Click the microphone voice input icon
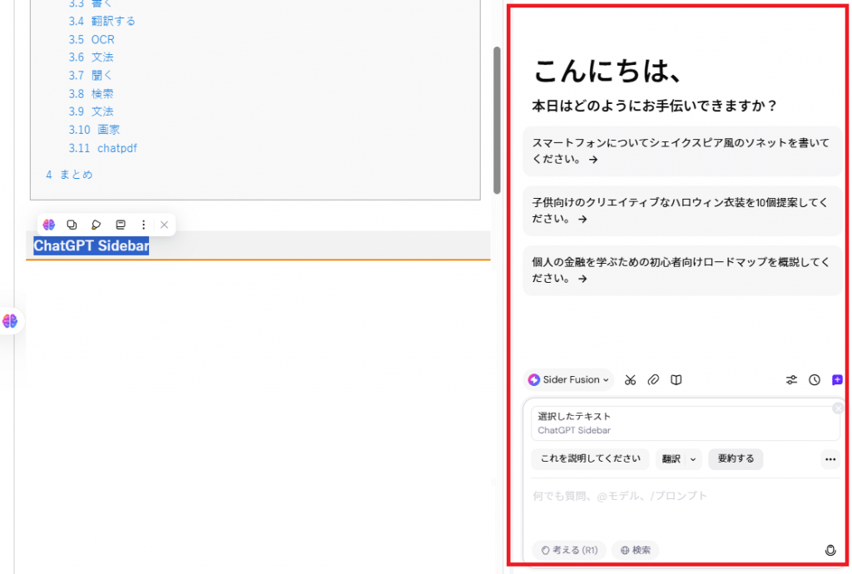This screenshot has height=574, width=852. pyautogui.click(x=830, y=550)
